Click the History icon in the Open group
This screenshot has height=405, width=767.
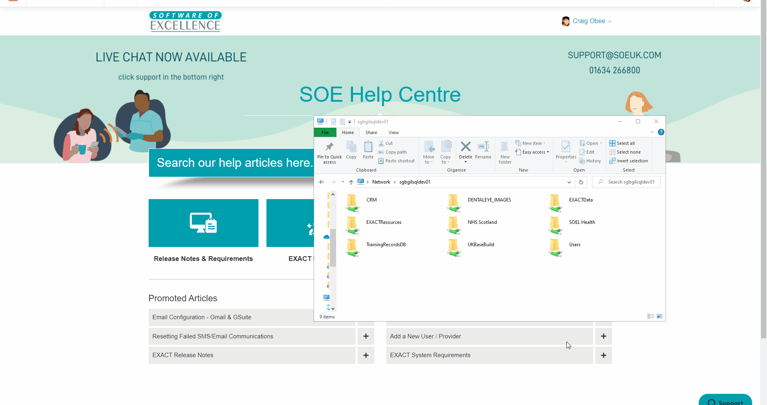[x=590, y=161]
